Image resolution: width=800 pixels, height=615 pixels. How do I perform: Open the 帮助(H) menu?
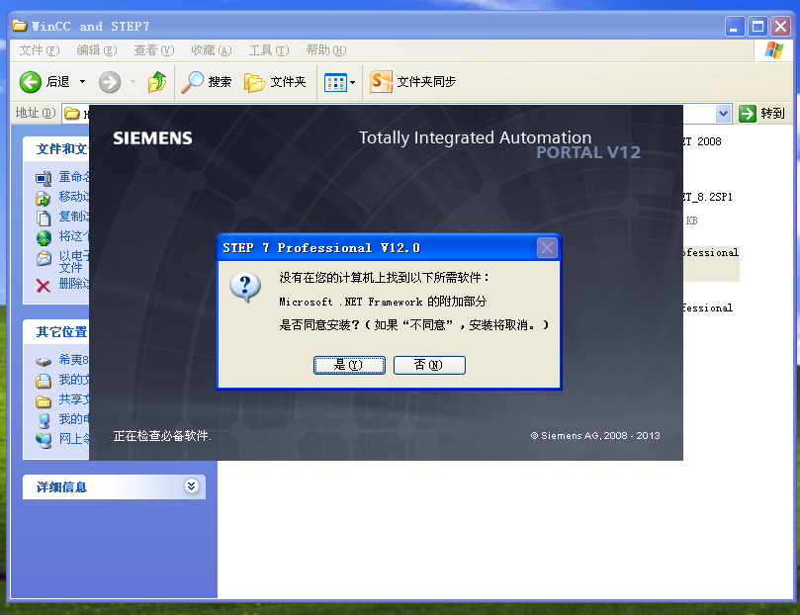(x=326, y=50)
